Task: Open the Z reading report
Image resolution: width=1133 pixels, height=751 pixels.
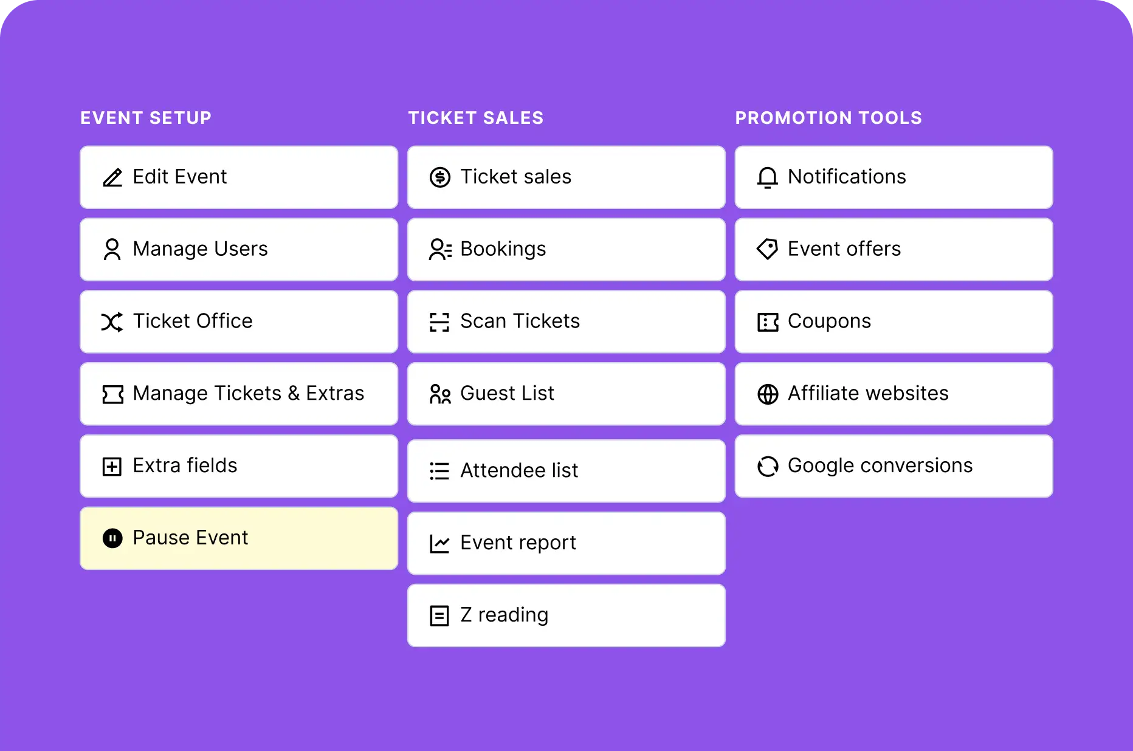Action: (x=566, y=616)
